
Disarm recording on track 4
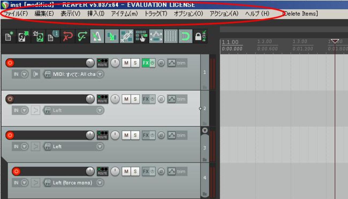click(x=16, y=172)
